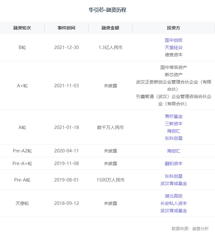Click the 事件时间 column header

tap(66, 28)
